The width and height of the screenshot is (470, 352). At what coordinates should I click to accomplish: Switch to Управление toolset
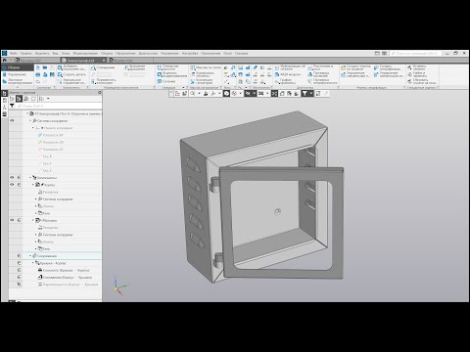[17, 74]
